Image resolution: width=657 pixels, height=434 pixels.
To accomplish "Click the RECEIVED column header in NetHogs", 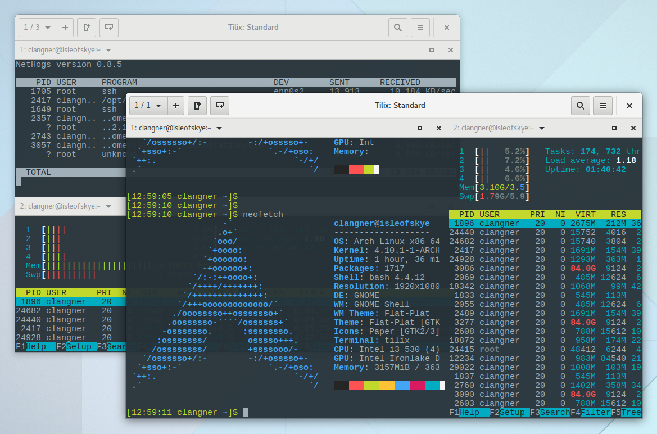I will pos(400,83).
